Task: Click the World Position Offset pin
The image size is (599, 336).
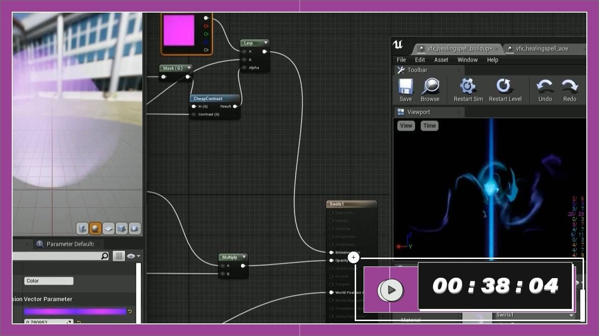Action: [x=331, y=293]
